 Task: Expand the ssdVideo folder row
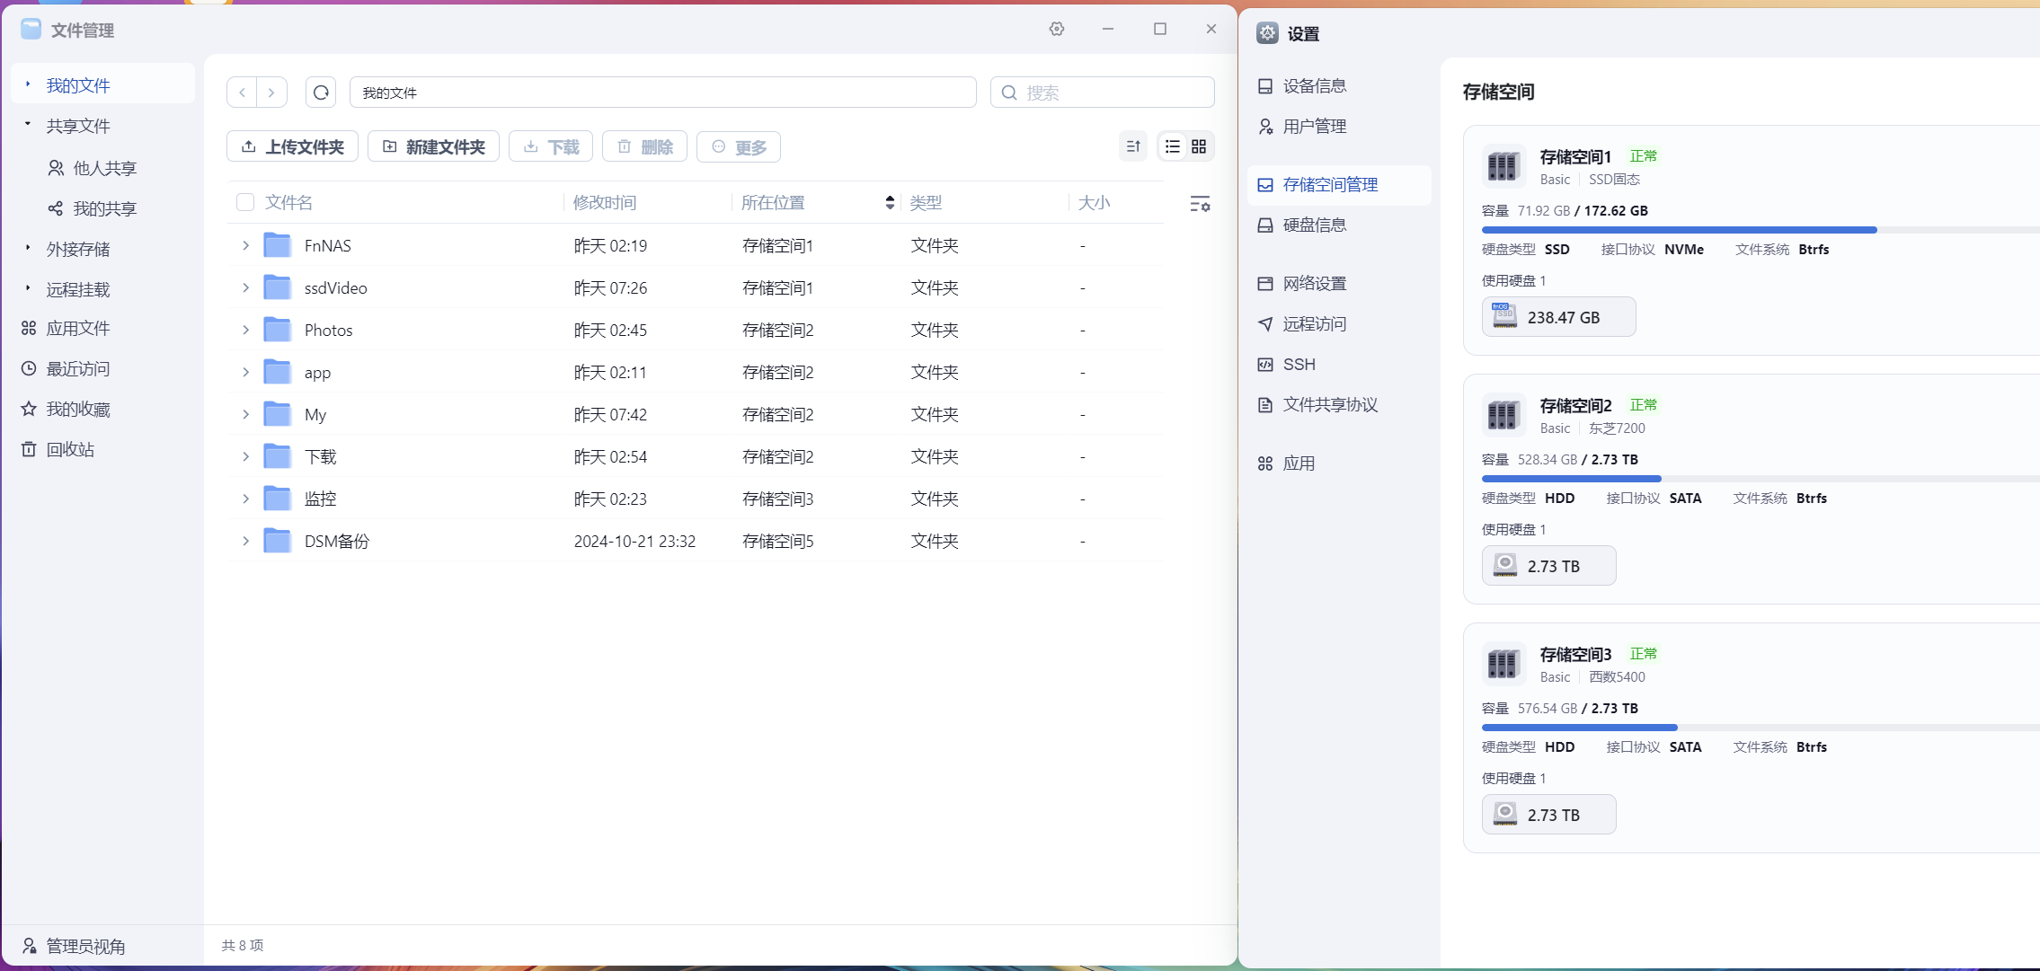[245, 287]
